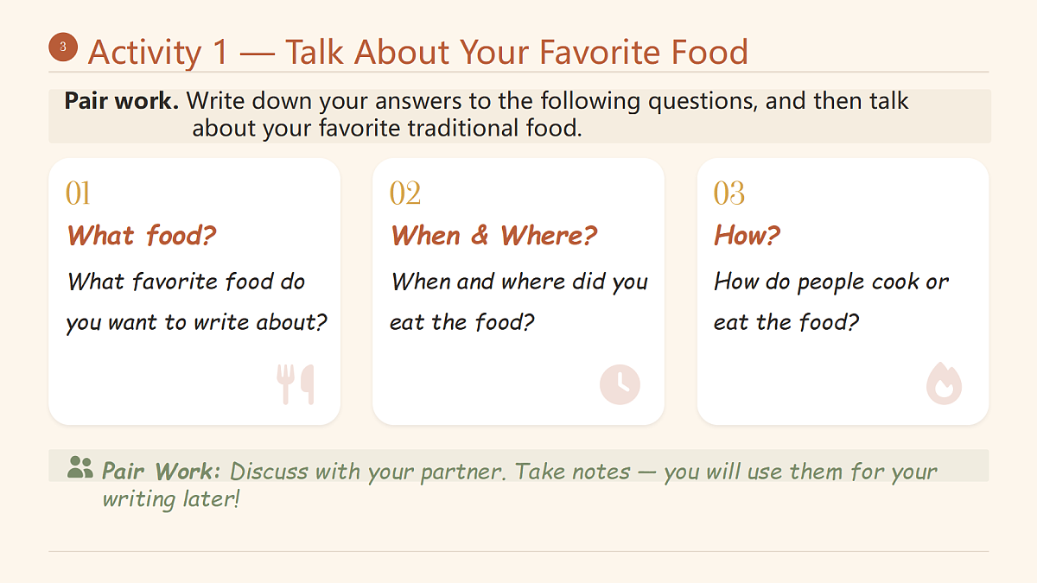Click the 'When & Where?' heading
This screenshot has width=1037, height=583.
493,235
